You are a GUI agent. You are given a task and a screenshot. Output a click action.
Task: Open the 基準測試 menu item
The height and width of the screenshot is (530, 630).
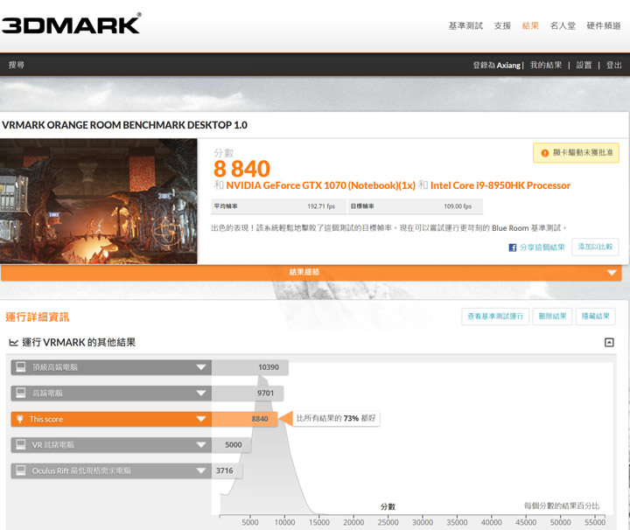pos(465,26)
